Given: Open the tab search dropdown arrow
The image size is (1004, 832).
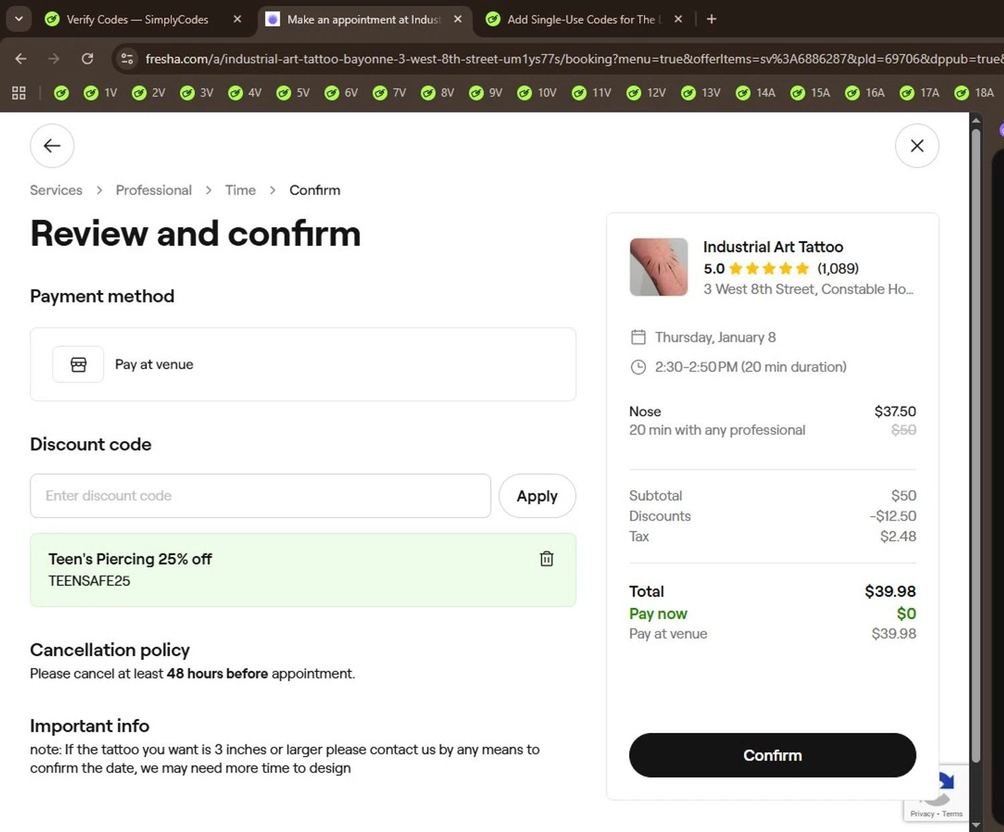Looking at the screenshot, I should tap(19, 19).
